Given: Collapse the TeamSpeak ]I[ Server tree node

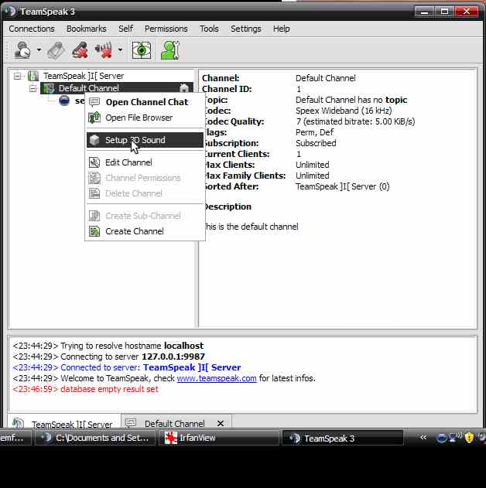Looking at the screenshot, I should (18, 76).
